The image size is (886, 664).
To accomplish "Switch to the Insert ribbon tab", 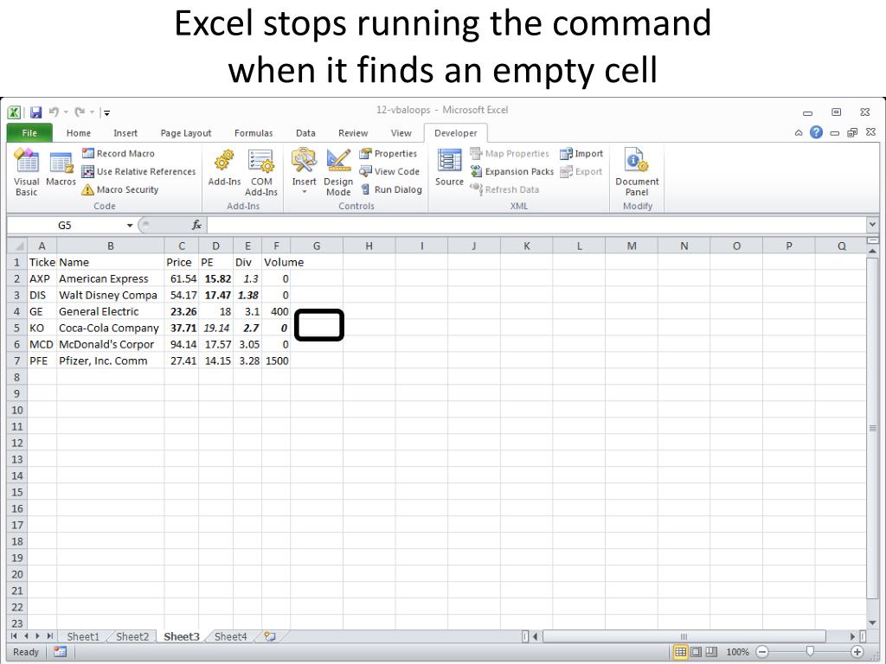I will 125,133.
